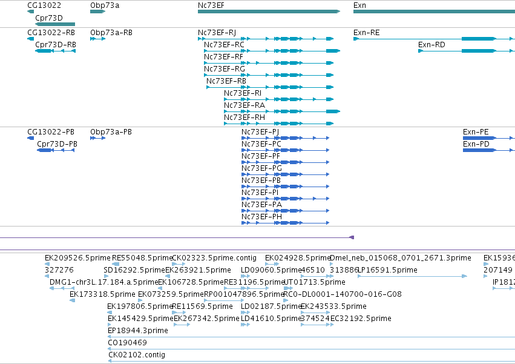Click CK02323.5prime.contig alignment

click(179, 264)
